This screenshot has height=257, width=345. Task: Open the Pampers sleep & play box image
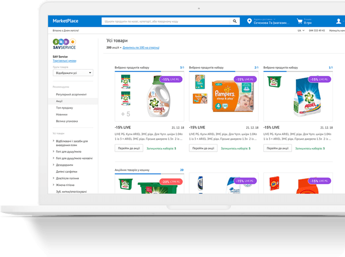point(233,96)
